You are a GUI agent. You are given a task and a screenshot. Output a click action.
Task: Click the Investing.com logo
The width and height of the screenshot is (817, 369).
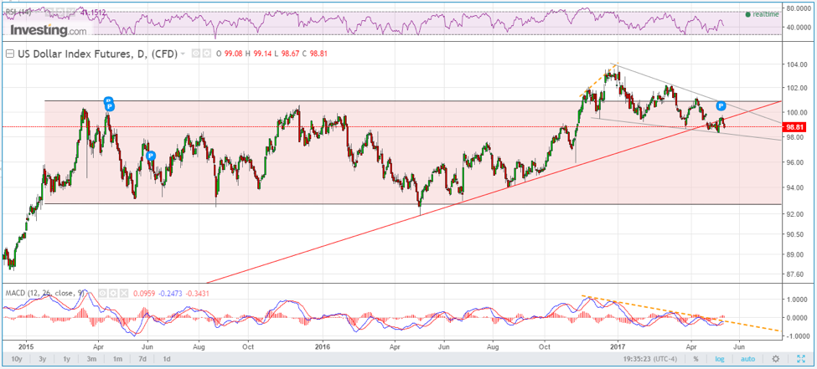(x=48, y=30)
